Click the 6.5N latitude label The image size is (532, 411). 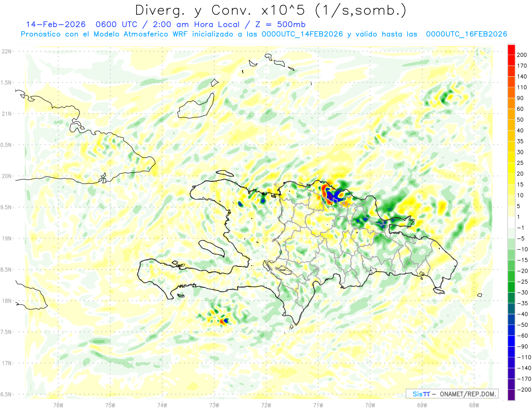pos(7,394)
